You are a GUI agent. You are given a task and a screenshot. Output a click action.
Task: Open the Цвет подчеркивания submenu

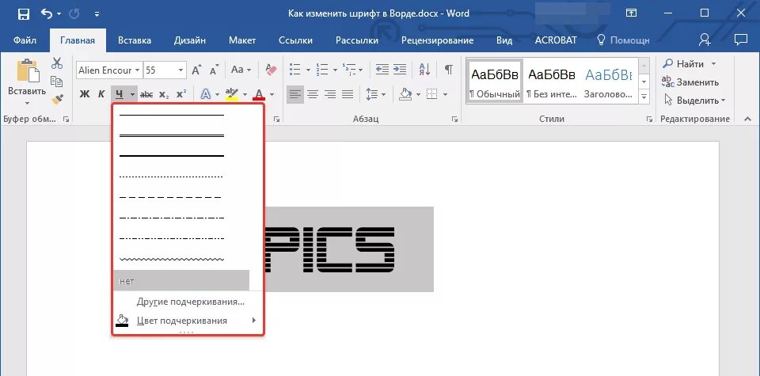click(x=188, y=321)
